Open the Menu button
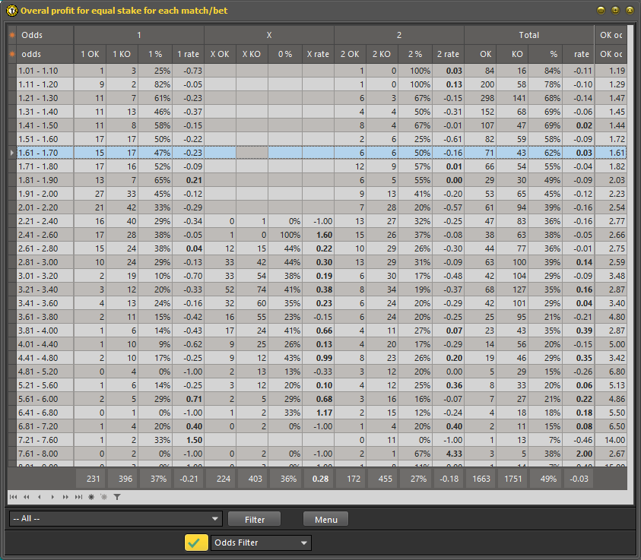 coord(325,519)
